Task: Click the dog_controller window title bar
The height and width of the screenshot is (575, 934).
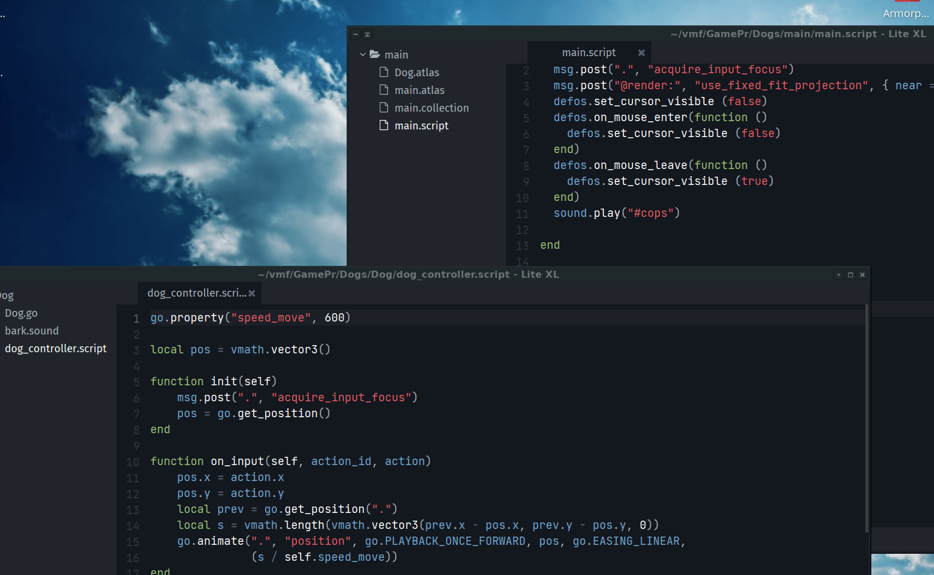Action: point(408,274)
